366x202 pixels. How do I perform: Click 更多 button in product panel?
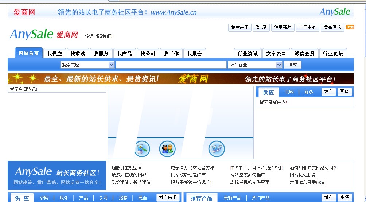(344, 197)
